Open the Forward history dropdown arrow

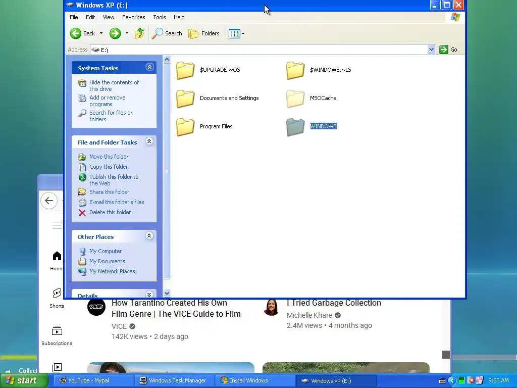(127, 33)
